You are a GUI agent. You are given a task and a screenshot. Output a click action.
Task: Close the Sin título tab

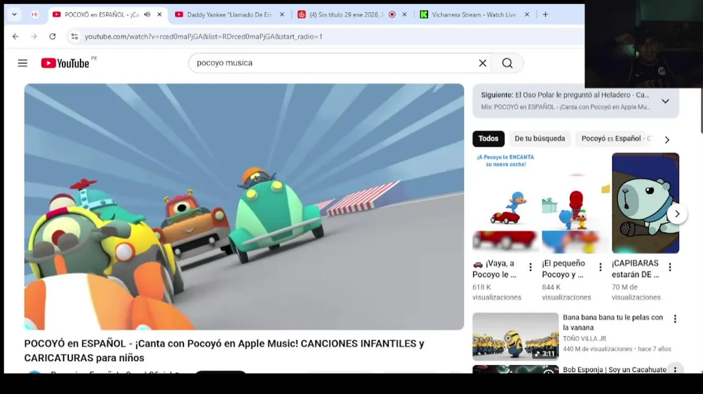(405, 15)
